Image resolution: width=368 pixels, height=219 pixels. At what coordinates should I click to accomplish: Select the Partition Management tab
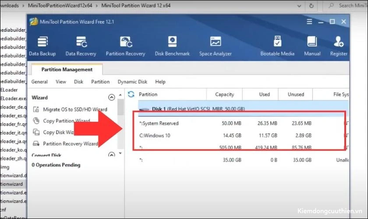click(x=67, y=70)
